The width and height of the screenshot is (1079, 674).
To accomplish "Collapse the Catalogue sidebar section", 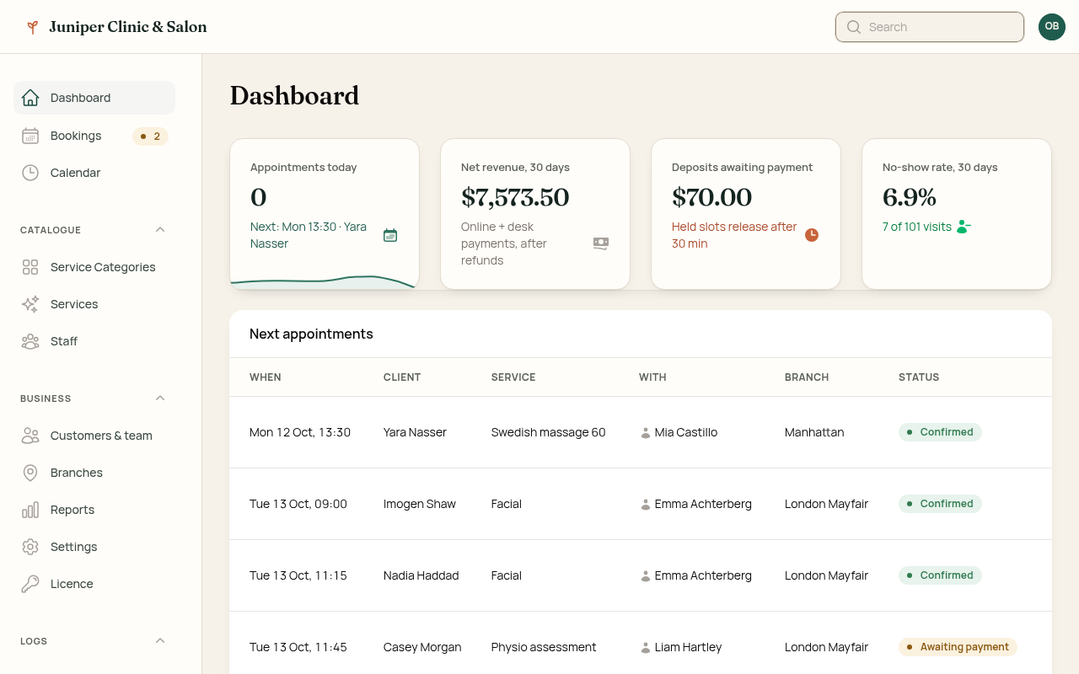I will click(x=160, y=230).
